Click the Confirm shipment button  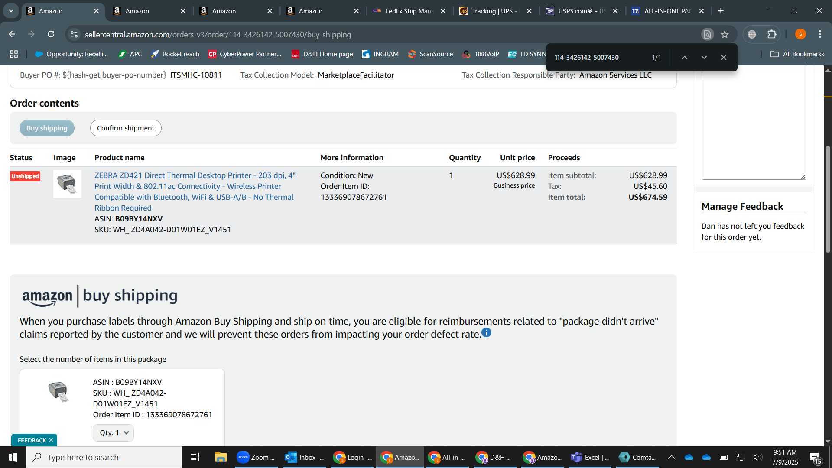pos(126,128)
